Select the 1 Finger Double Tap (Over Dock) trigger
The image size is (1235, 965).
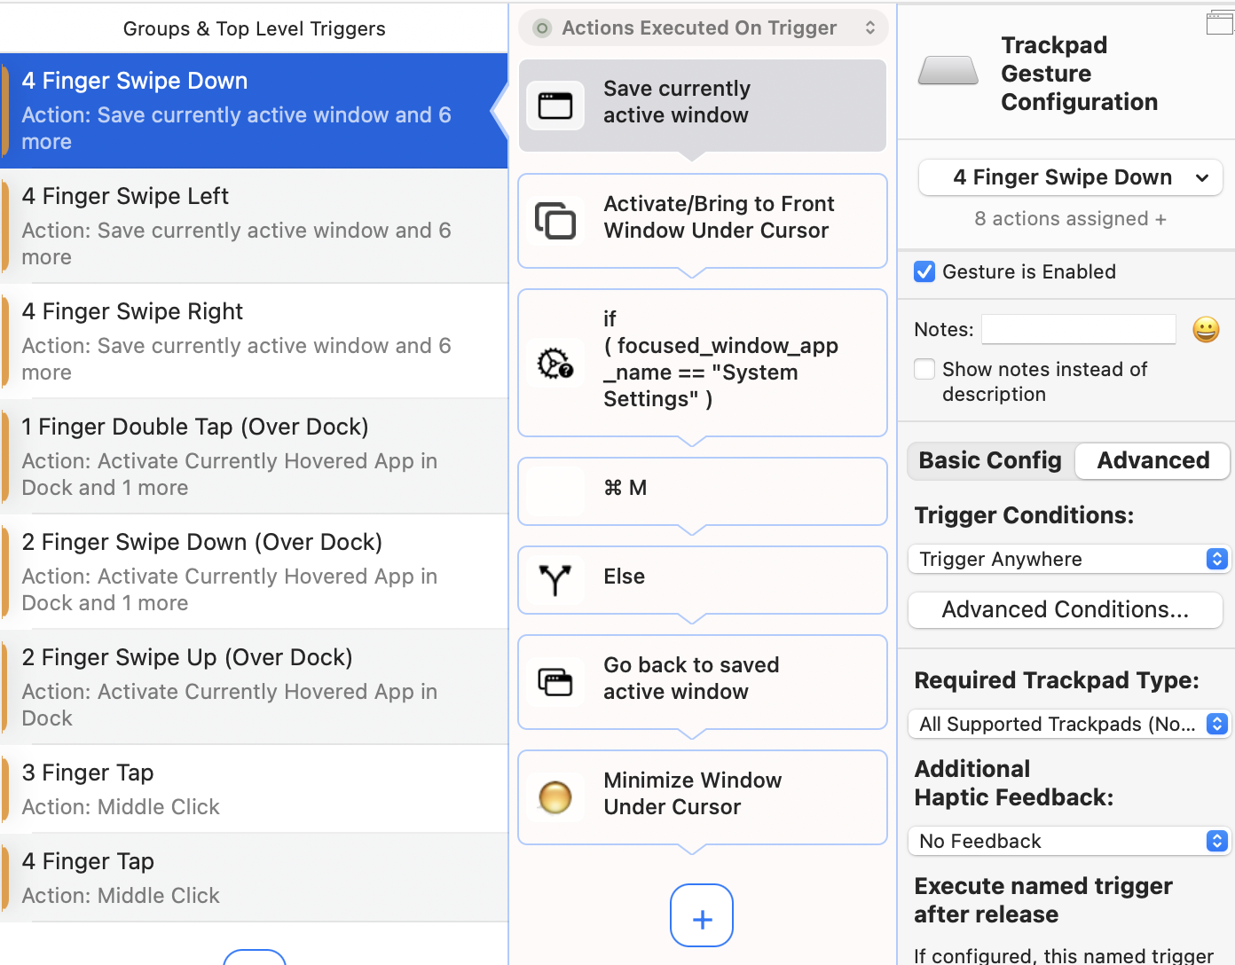pos(254,457)
